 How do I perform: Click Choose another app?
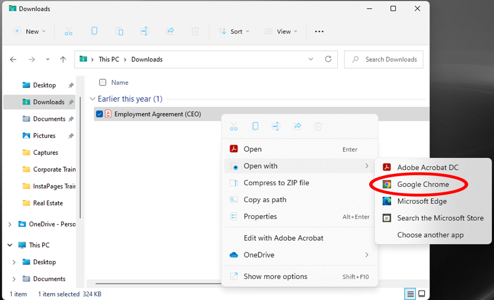[433, 235]
